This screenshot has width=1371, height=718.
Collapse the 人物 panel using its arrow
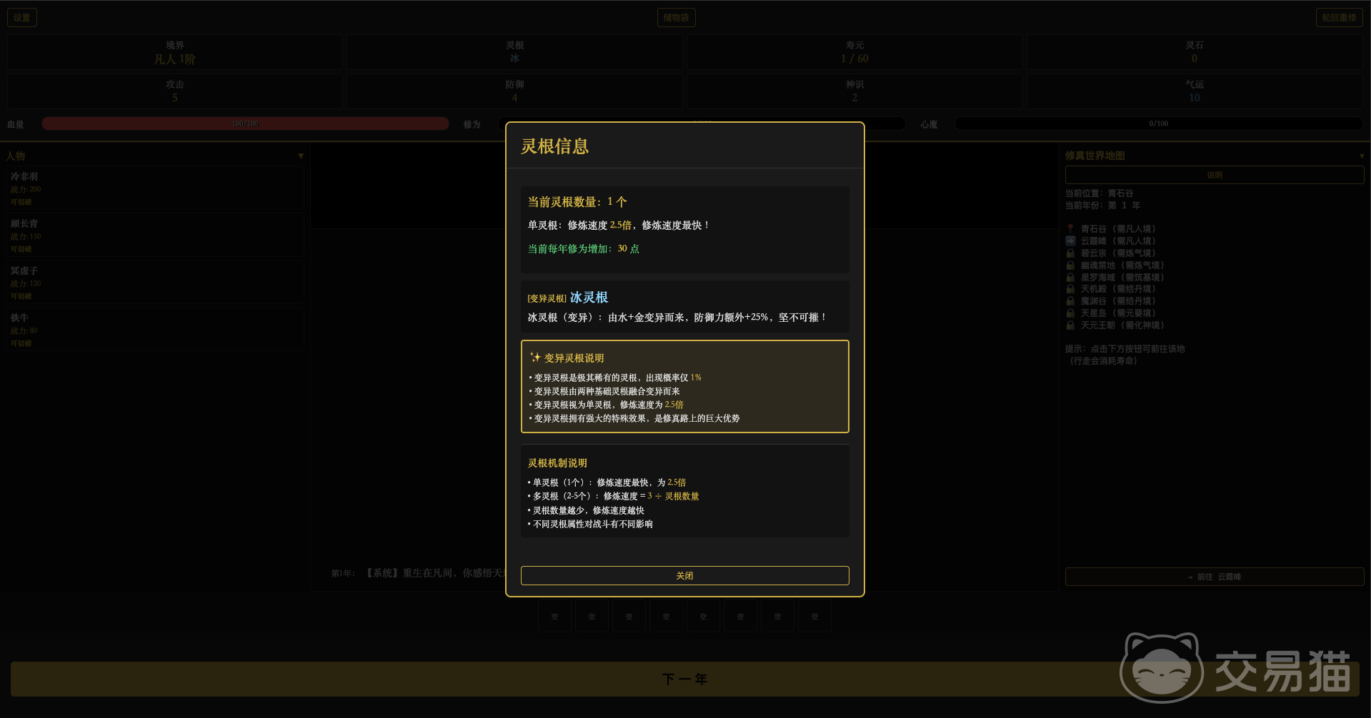301,156
